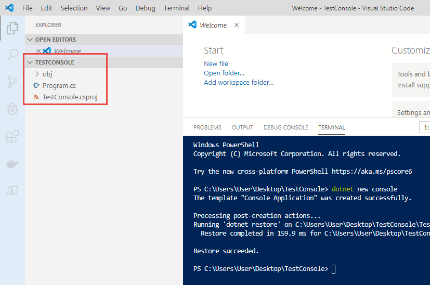Open the Extensions view icon
Image resolution: width=430 pixels, height=285 pixels.
pos(12,136)
